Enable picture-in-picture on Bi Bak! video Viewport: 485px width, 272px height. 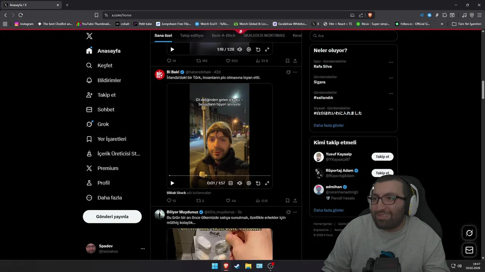click(258, 183)
